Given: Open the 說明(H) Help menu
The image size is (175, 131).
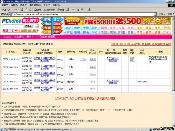Looking at the screenshot, I should (56, 5).
